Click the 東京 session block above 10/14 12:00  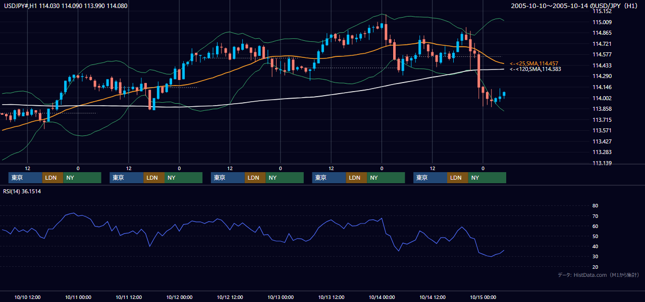coord(430,178)
